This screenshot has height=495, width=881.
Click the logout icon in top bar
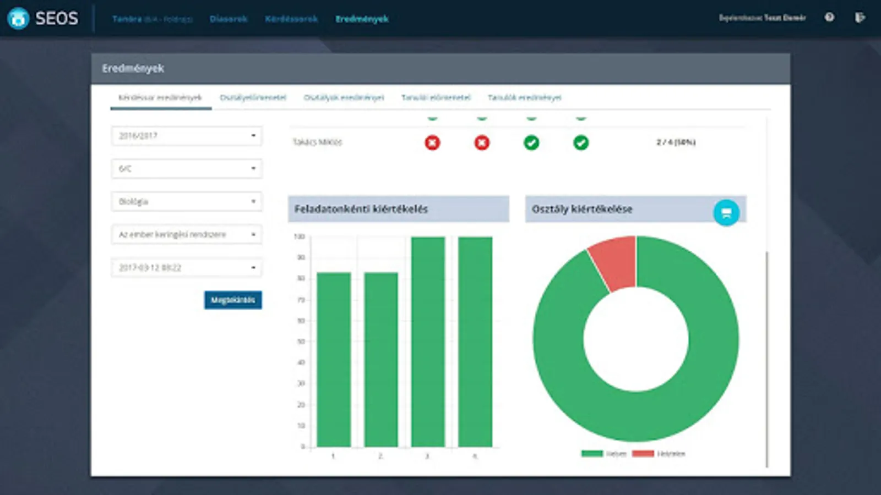point(860,18)
